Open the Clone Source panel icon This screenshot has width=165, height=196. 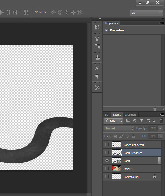tap(97, 57)
